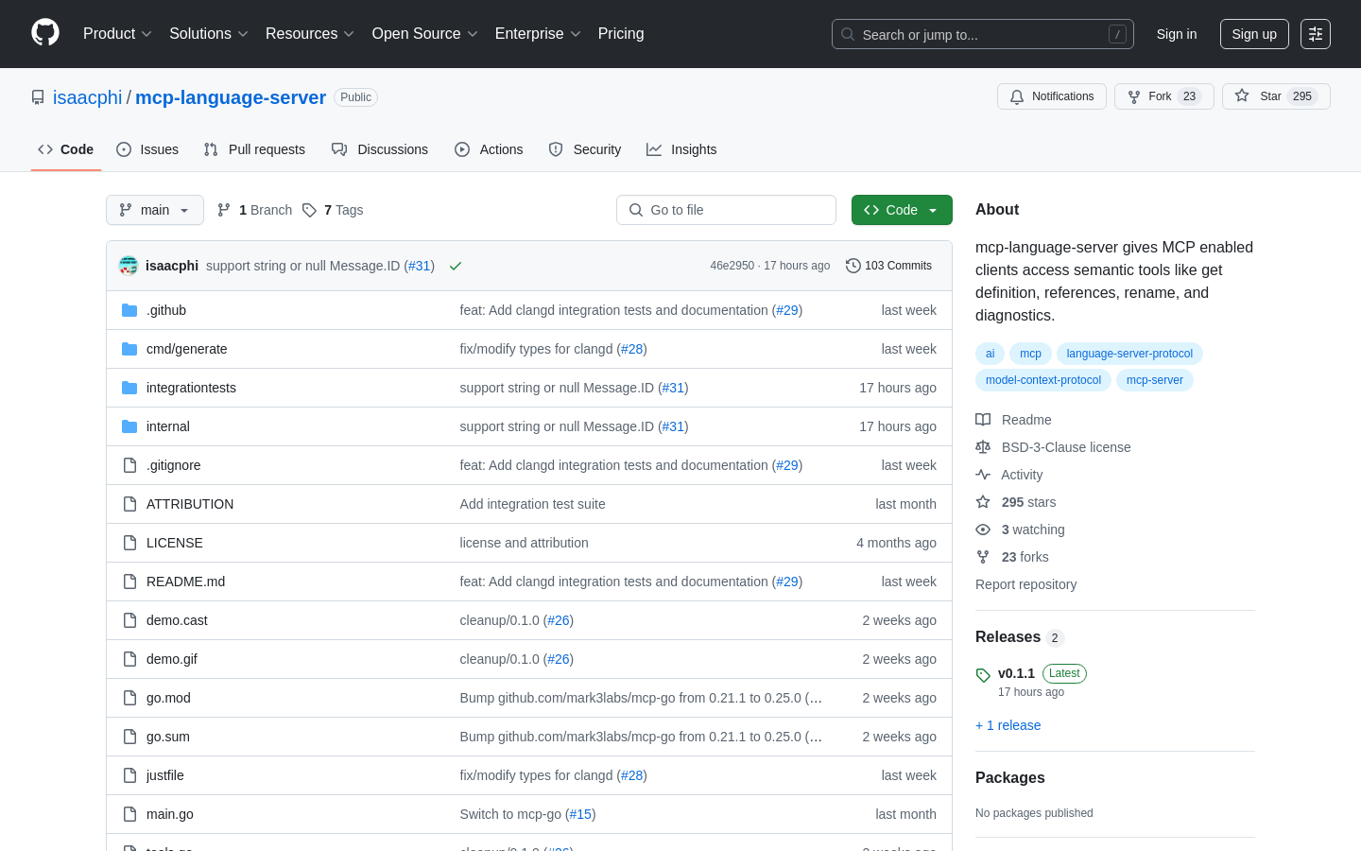Screen dimensions: 1361x851
Task: Open the ATTRIBUTION file
Action: 190,504
